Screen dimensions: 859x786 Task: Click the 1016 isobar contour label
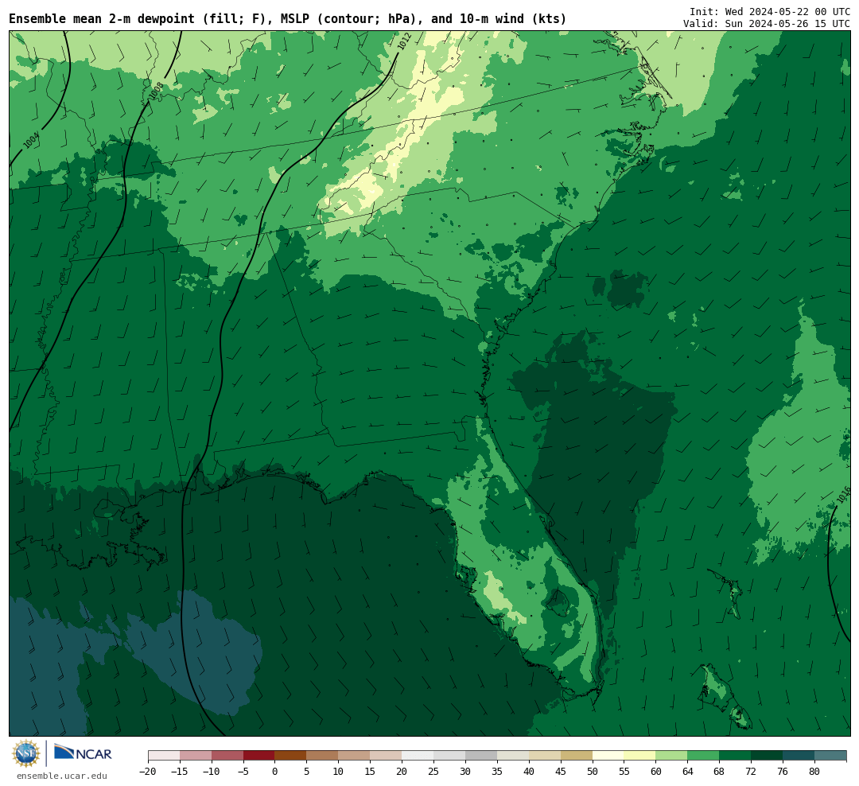pos(844,495)
